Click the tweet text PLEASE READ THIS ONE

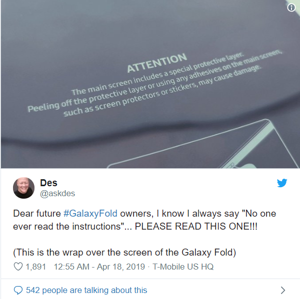pos(196,227)
